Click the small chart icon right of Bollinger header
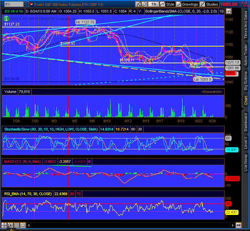Screen dimensions: 250x231 coord(229,11)
